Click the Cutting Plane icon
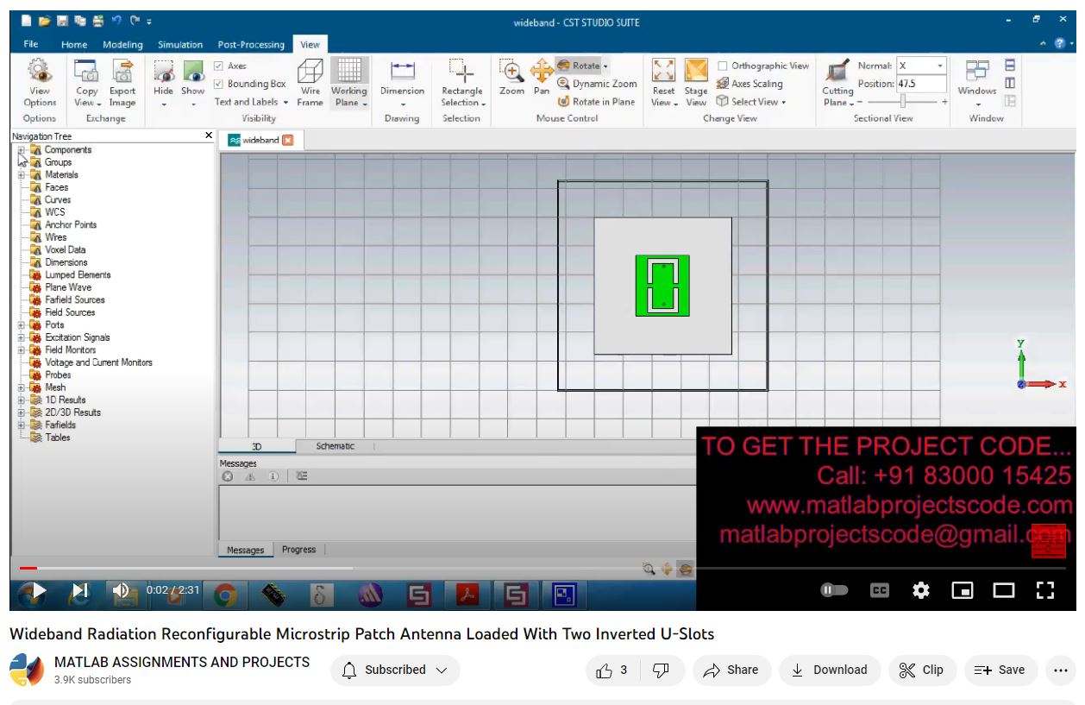Screen dimensions: 1085x705 point(837,72)
